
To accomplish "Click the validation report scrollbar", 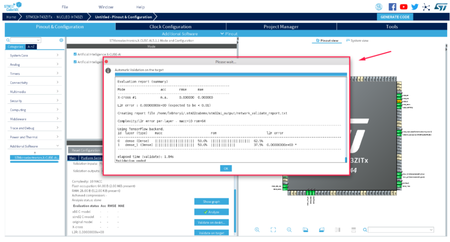I will click(x=346, y=120).
